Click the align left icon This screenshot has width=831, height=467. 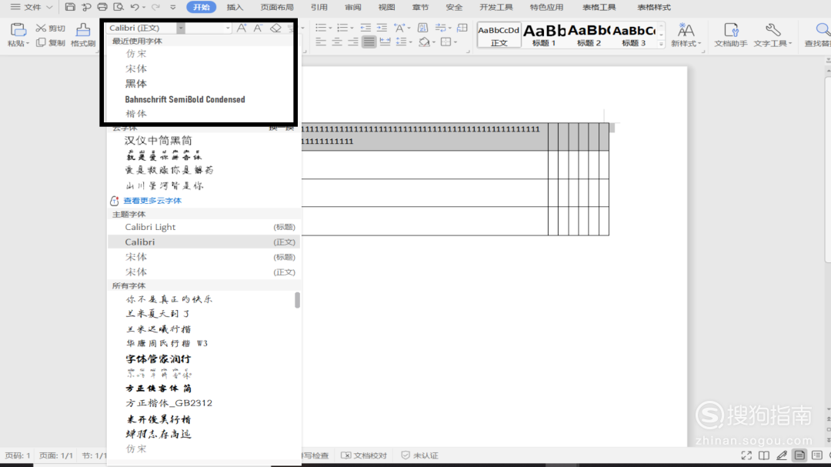coord(321,42)
